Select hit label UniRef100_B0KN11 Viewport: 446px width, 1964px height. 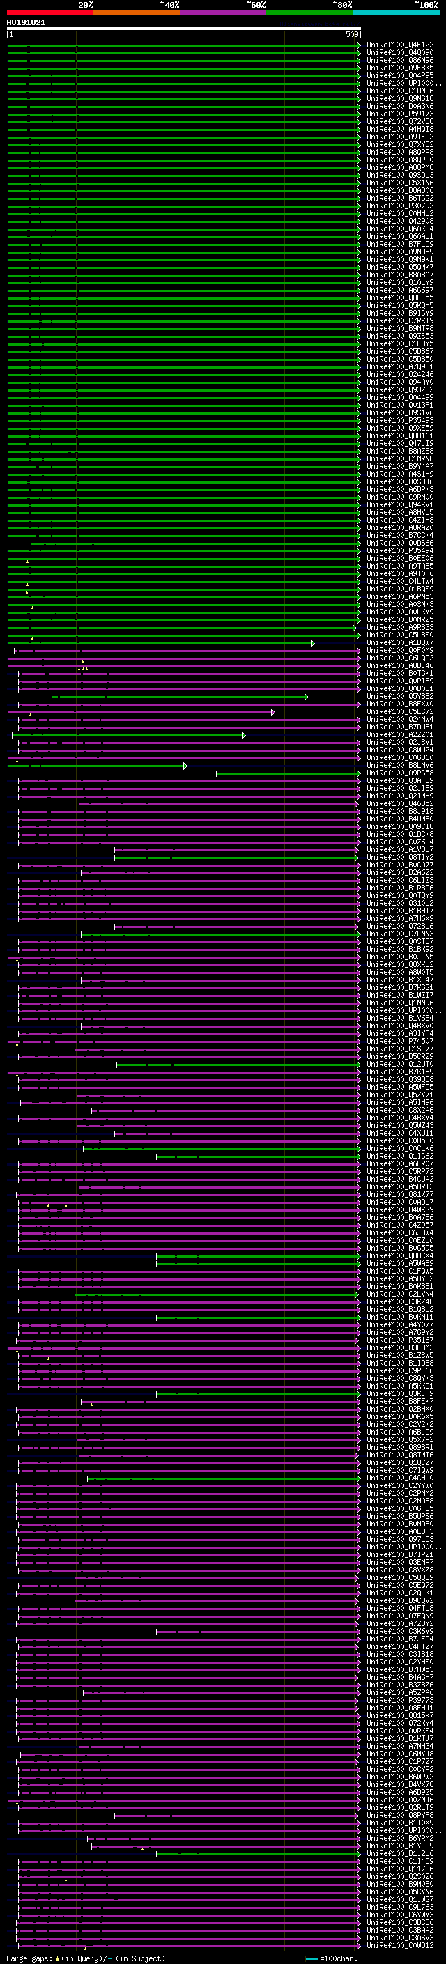400,1317
